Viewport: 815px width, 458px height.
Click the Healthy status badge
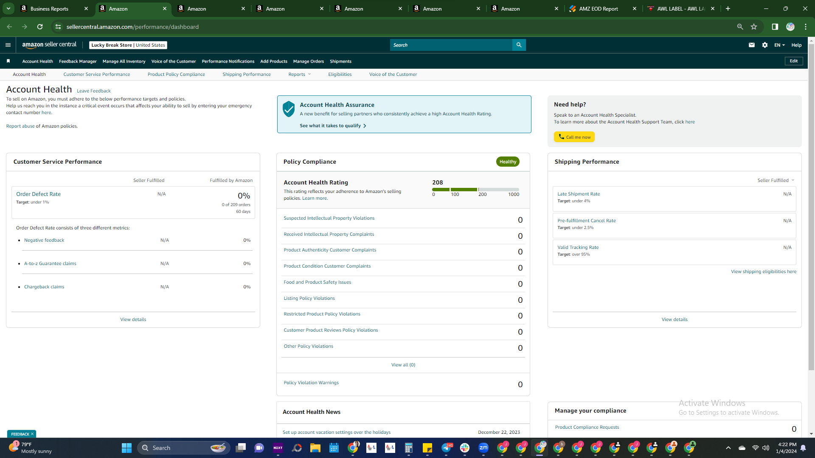pos(508,162)
